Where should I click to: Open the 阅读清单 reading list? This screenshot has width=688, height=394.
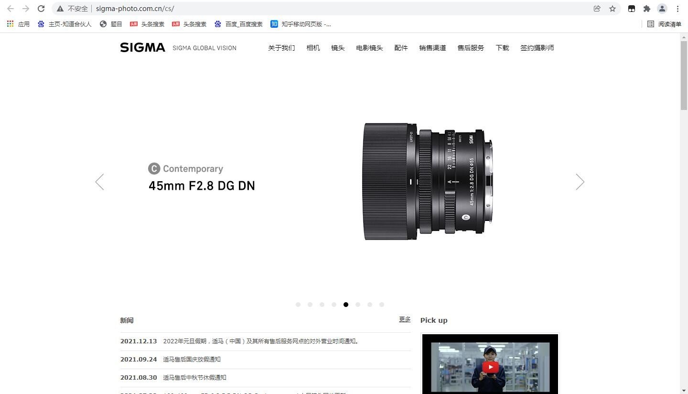[x=665, y=24]
